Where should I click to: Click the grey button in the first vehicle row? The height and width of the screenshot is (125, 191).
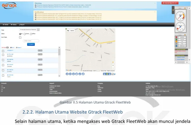click(x=40, y=51)
